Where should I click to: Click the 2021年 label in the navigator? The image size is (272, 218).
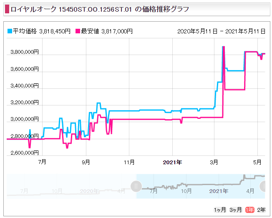[219, 191]
